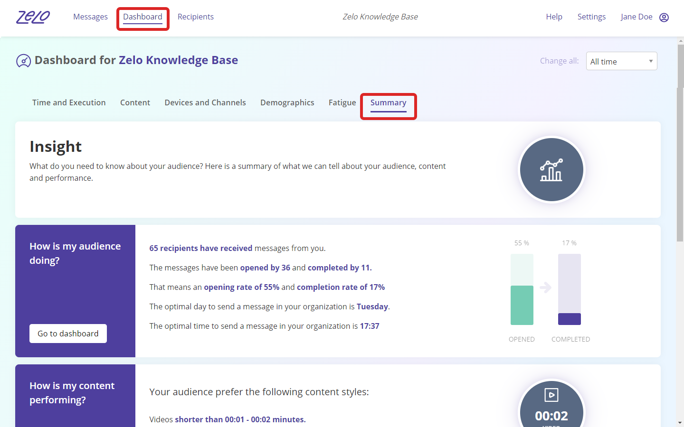The height and width of the screenshot is (427, 684).
Task: Switch to the Content tab
Action: (x=135, y=102)
